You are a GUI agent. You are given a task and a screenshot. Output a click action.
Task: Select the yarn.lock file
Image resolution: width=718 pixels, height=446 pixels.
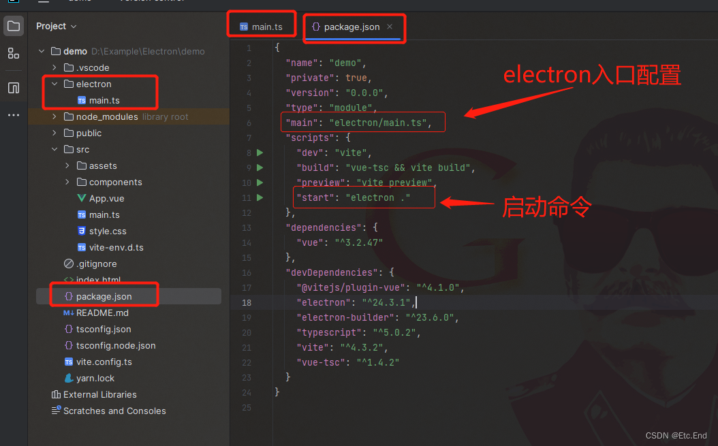(x=95, y=378)
